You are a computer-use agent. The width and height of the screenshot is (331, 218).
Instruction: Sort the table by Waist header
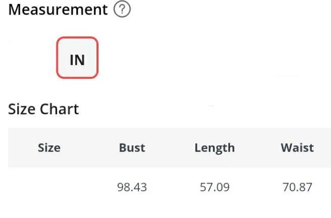(297, 148)
